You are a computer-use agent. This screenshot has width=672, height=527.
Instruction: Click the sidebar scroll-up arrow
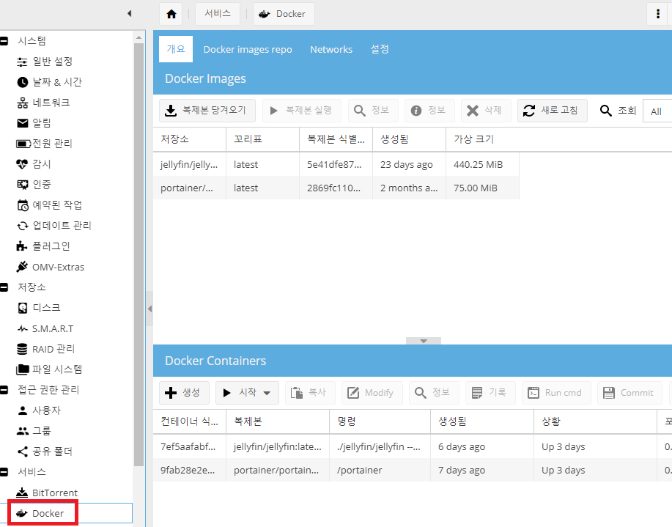(139, 37)
